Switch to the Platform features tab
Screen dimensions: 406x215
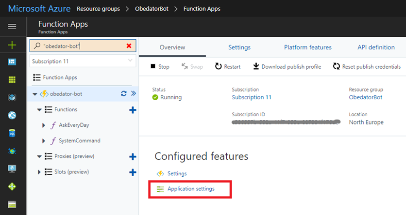[307, 47]
